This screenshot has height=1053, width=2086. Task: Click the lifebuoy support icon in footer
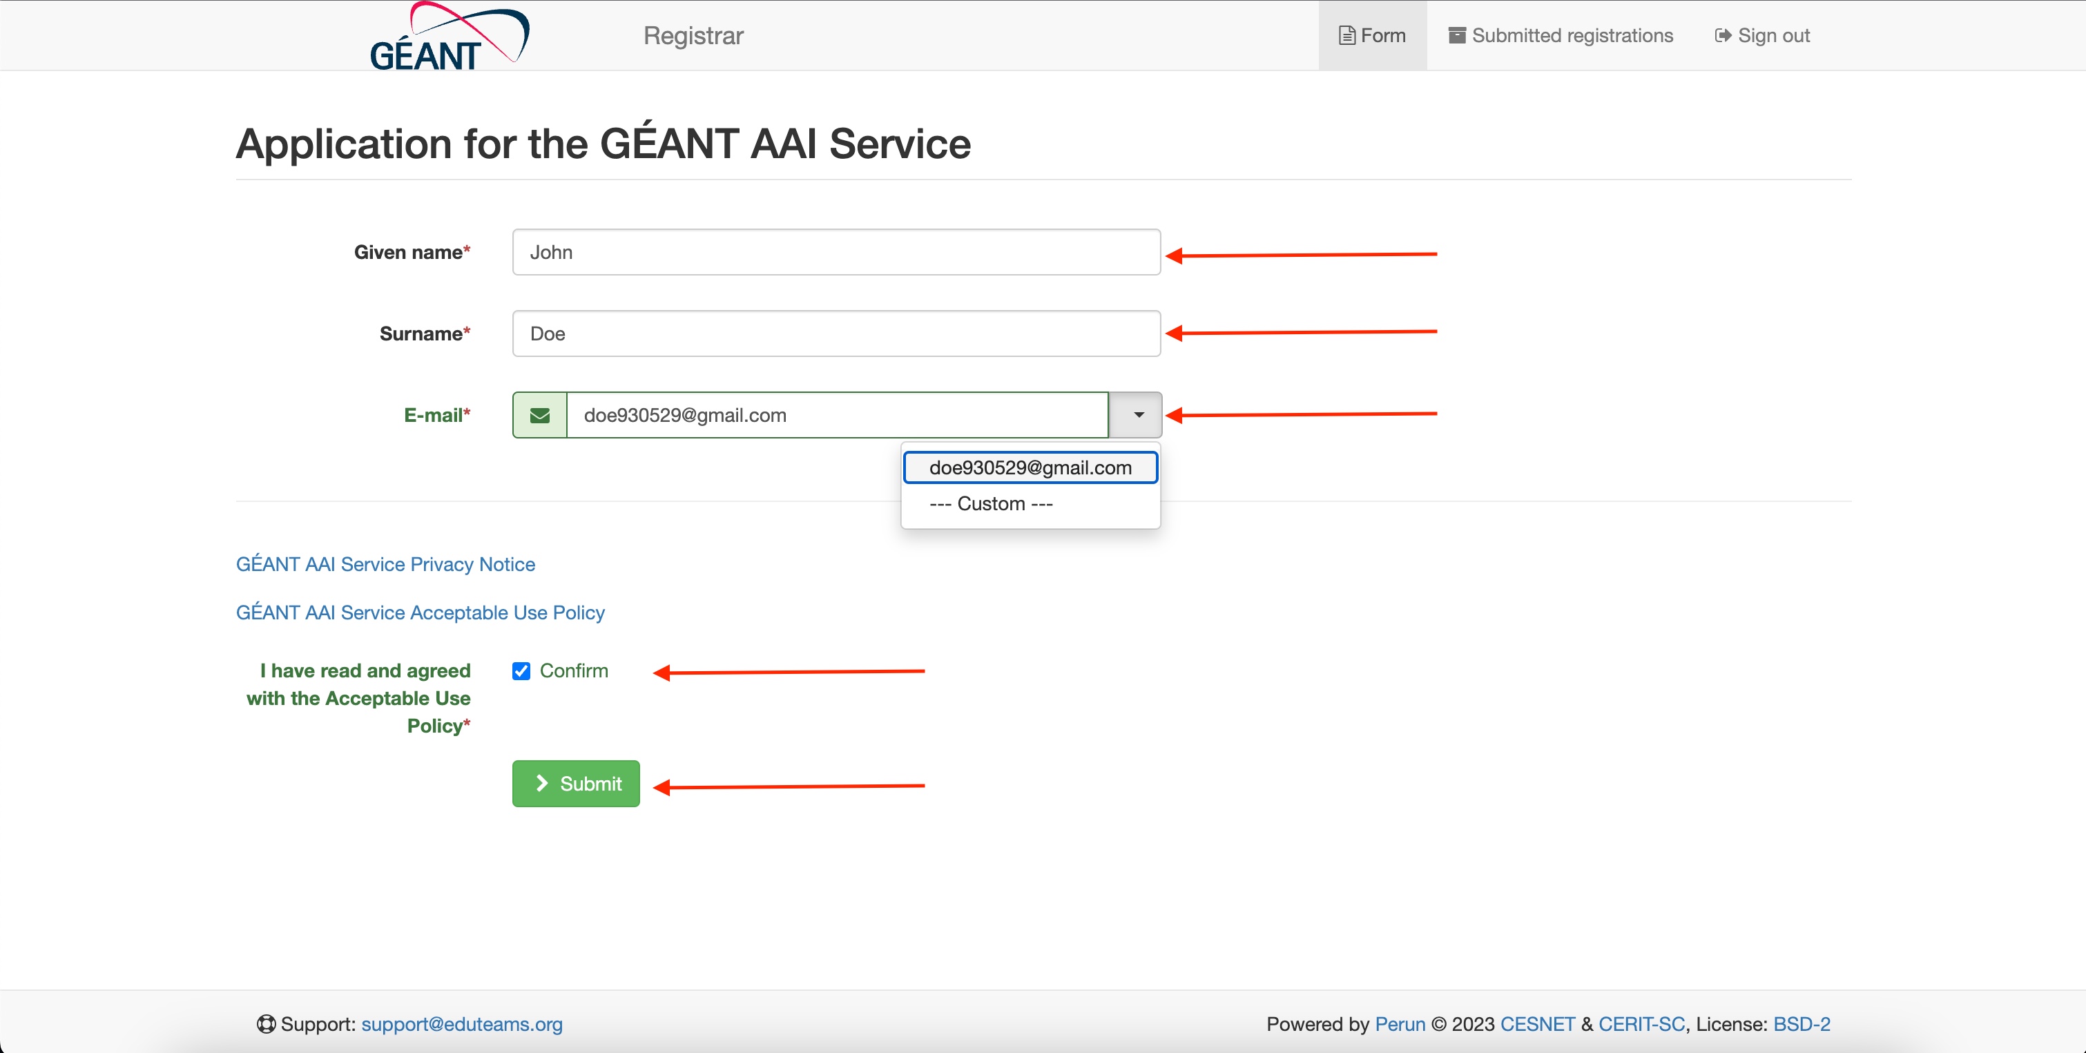coord(267,1024)
